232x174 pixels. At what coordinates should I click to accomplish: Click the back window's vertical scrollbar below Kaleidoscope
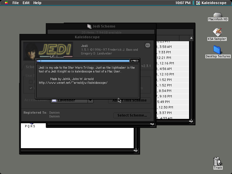[x=136, y=138]
